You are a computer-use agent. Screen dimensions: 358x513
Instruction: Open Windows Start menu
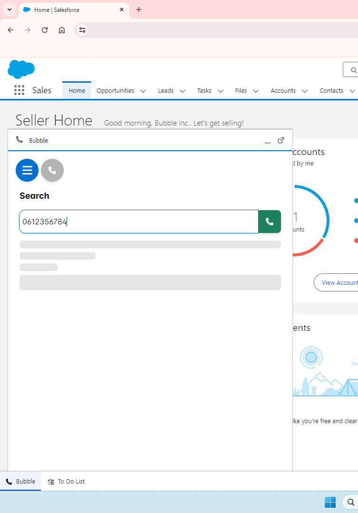coord(330,502)
